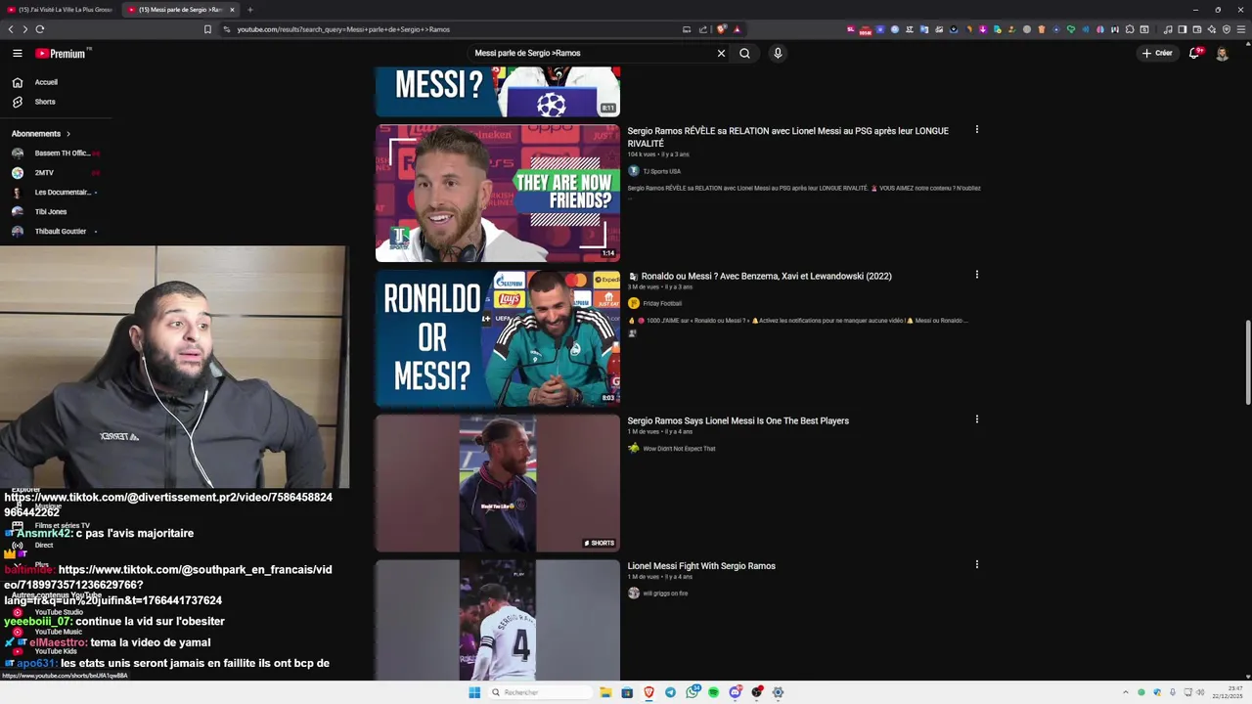Clear the search box with X

721,54
